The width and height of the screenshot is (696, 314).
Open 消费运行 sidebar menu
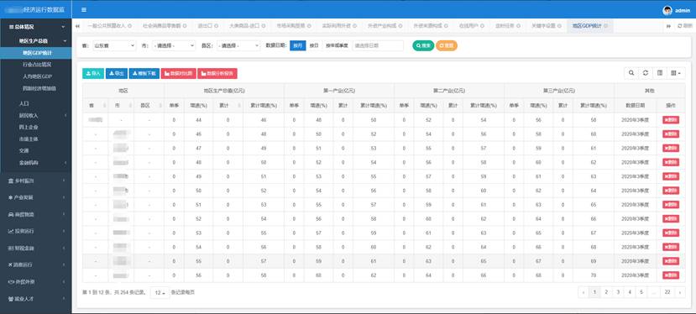pos(35,264)
